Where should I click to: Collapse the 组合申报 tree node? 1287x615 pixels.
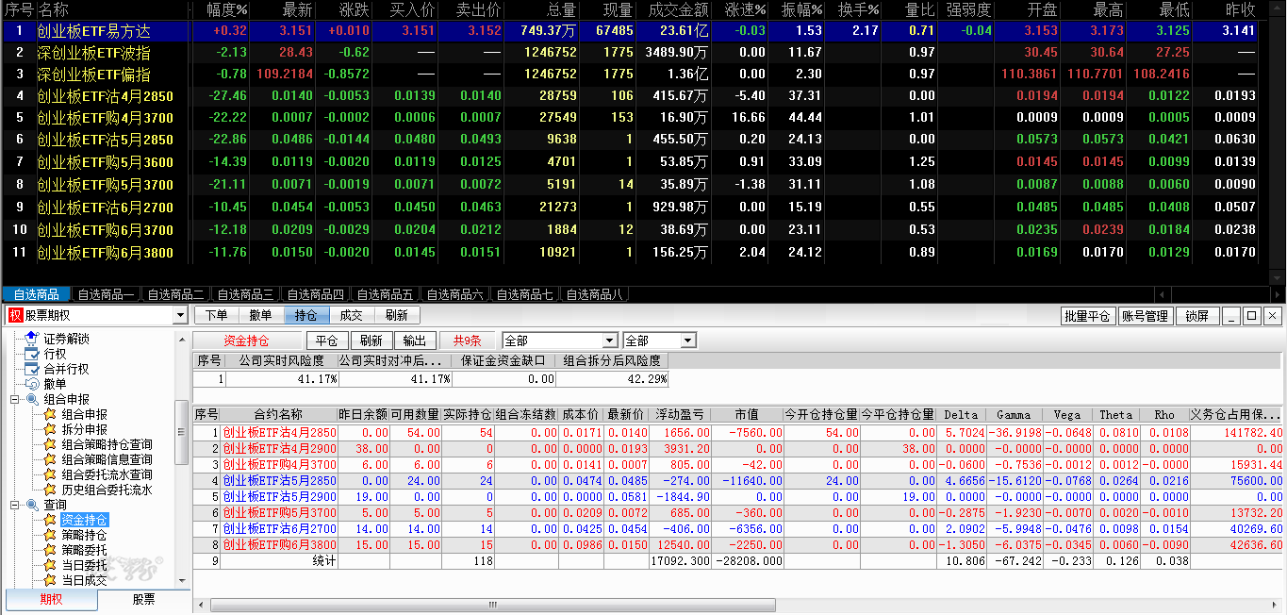pos(15,399)
